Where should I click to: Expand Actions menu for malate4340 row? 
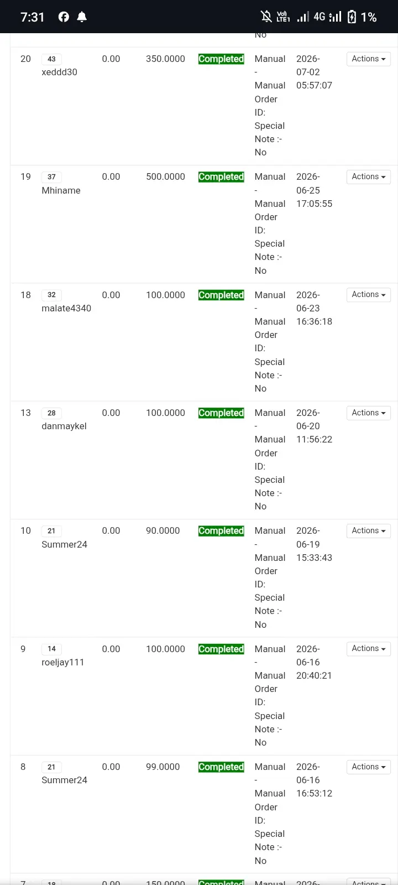(369, 295)
